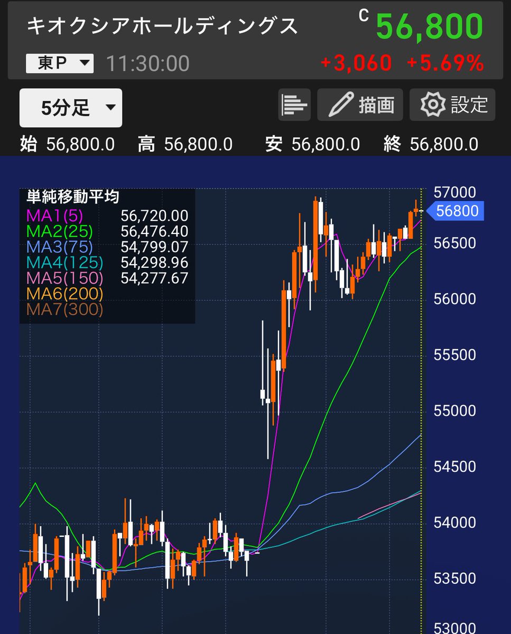Click the +5.69% percent change value

(445, 64)
